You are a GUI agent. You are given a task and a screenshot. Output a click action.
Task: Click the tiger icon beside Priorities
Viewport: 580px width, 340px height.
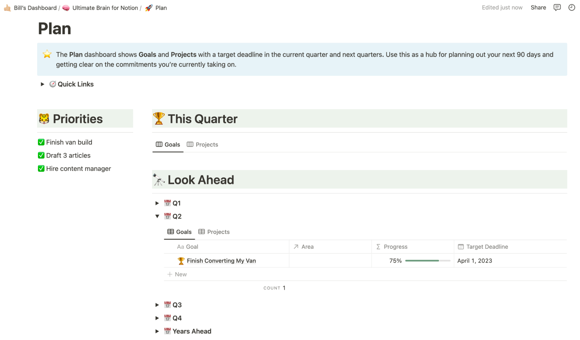pos(43,118)
